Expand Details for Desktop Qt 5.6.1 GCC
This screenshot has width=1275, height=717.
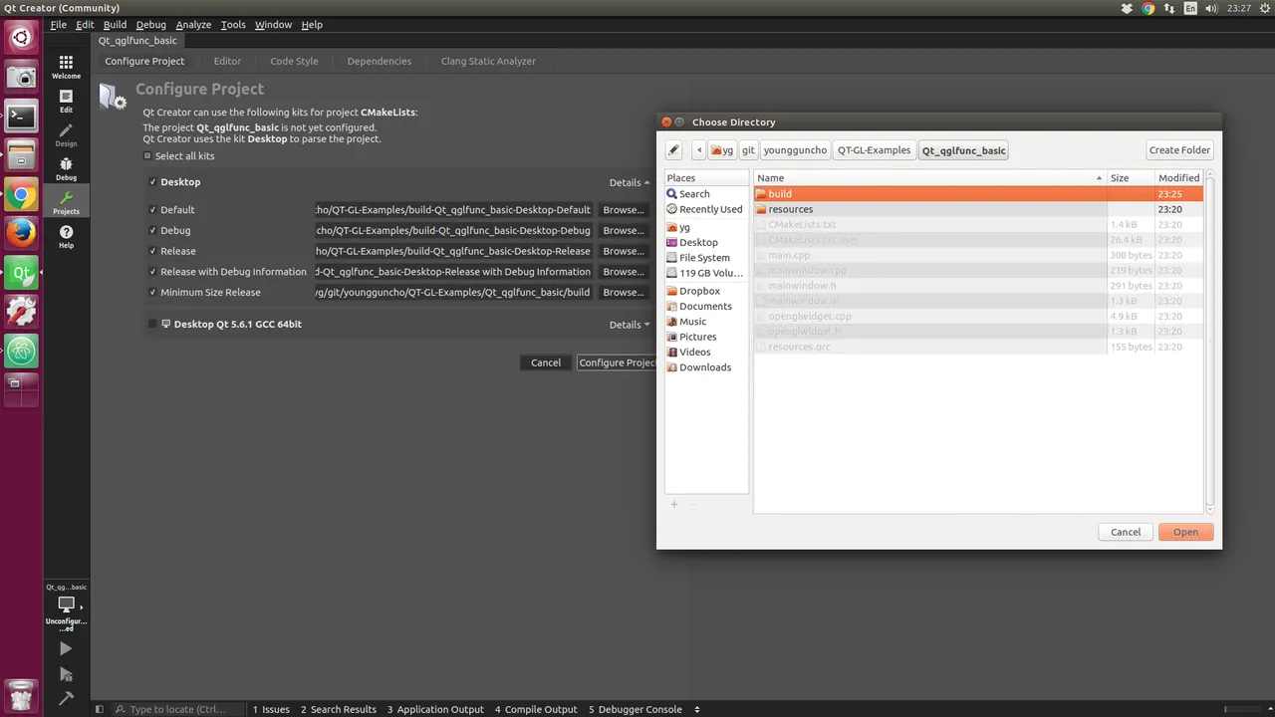point(629,325)
